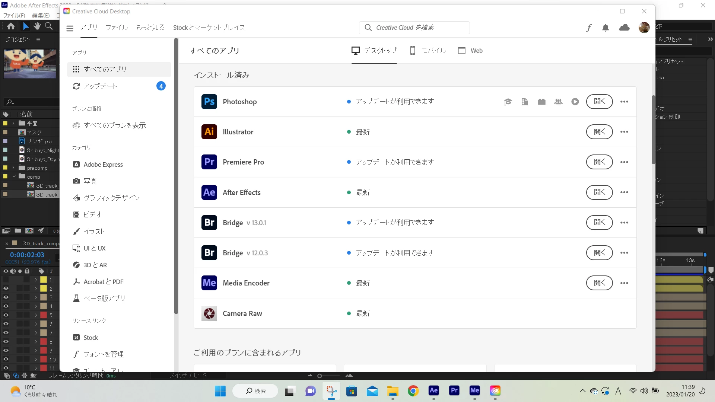This screenshot has width=715, height=402.
Task: Select the Hand tool in After Effects
Action: coord(37,26)
